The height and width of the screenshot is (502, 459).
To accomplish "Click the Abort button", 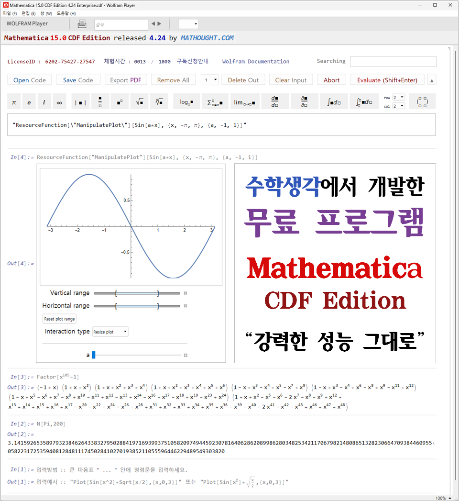I will tap(331, 80).
